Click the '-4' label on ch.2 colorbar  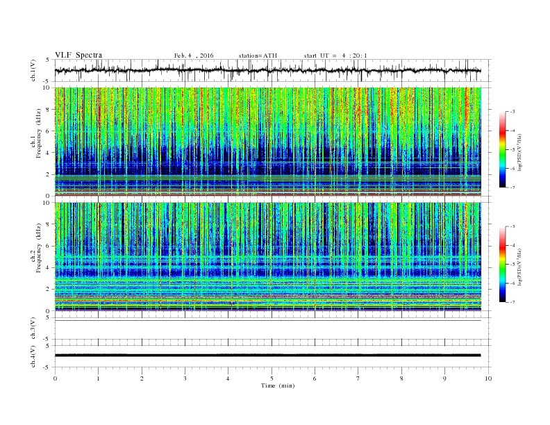tap(512, 245)
